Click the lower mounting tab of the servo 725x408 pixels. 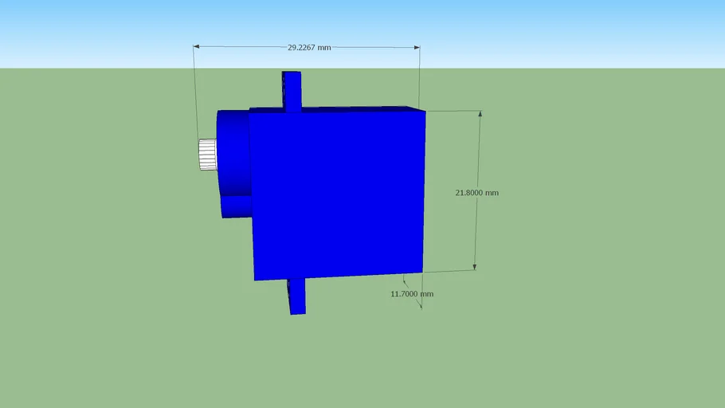[297, 296]
